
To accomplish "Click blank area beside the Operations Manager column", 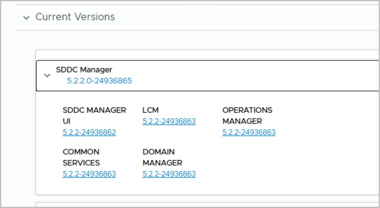I will point(328,123).
